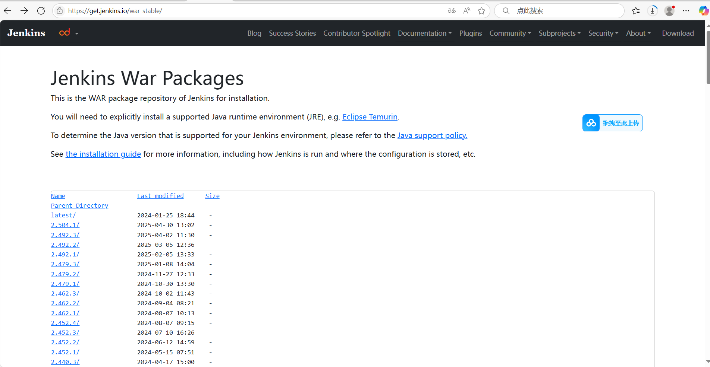The width and height of the screenshot is (710, 367).
Task: Reload the page with refresh icon
Action: (x=41, y=11)
